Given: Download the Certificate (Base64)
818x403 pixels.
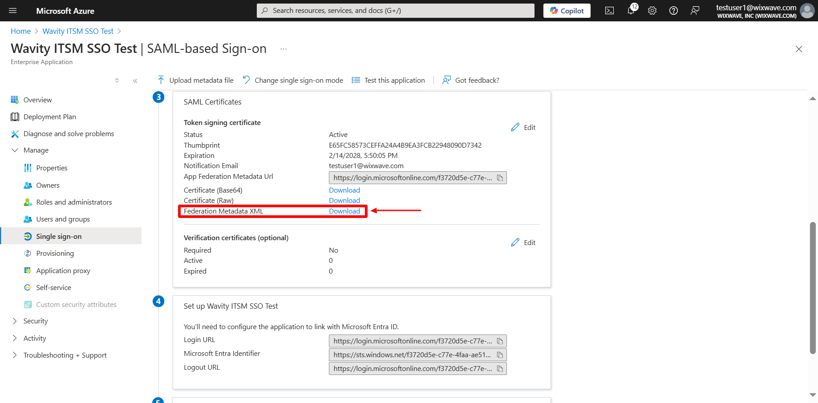Looking at the screenshot, I should (x=344, y=190).
